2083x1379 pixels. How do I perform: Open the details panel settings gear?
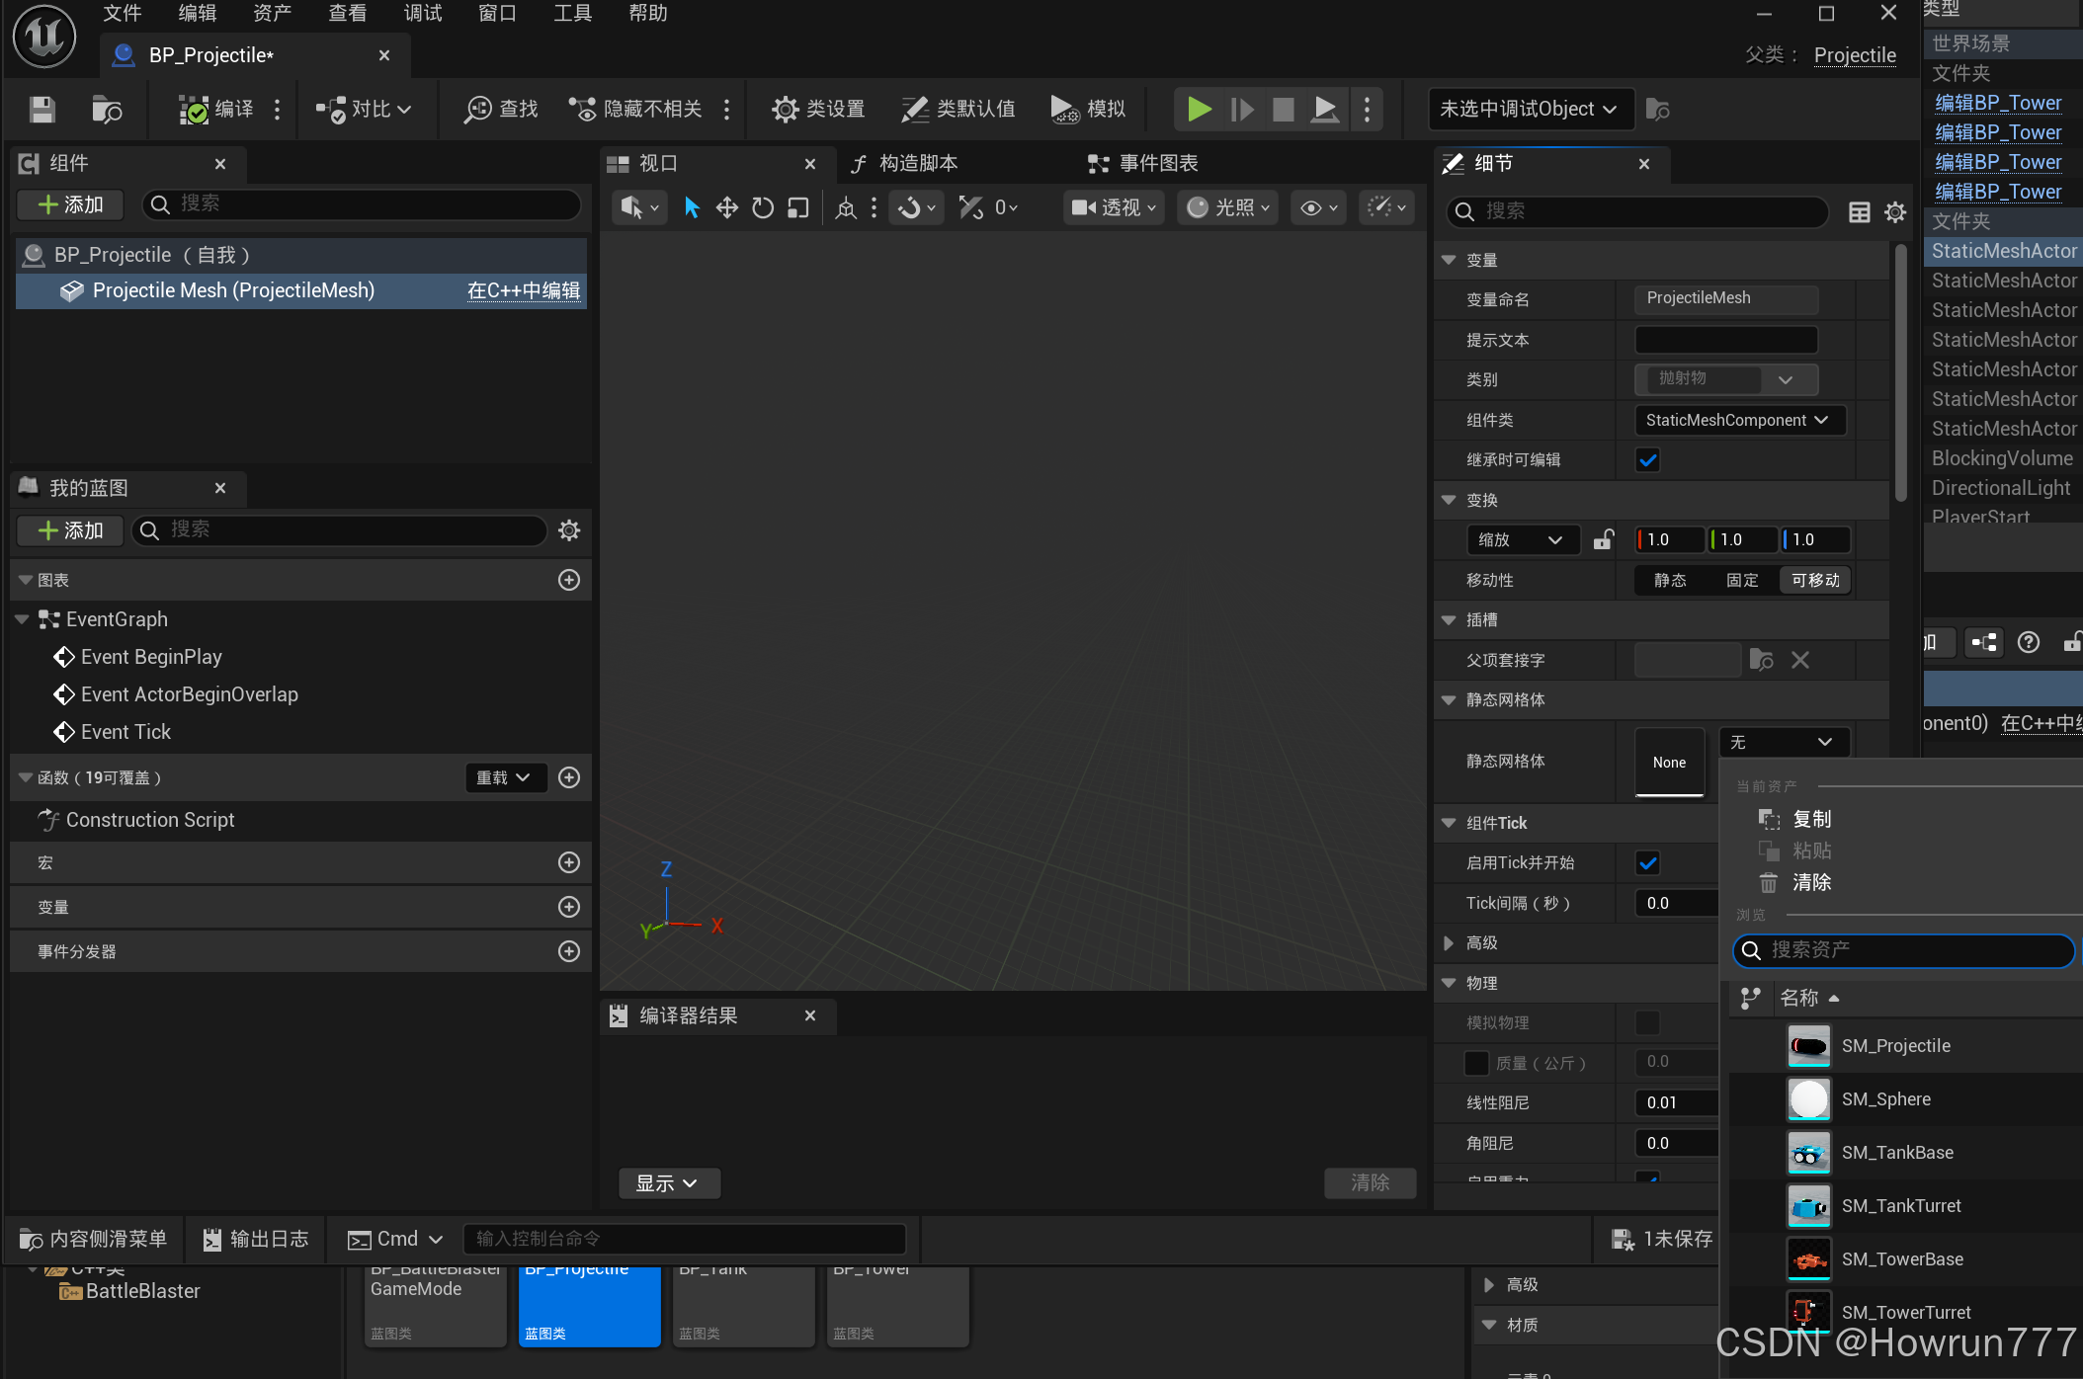point(1894,211)
